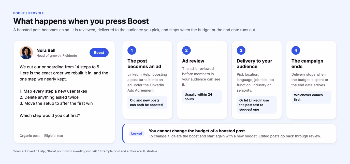Click the "Ad review" heading
The height and width of the screenshot is (164, 350).
click(x=193, y=61)
